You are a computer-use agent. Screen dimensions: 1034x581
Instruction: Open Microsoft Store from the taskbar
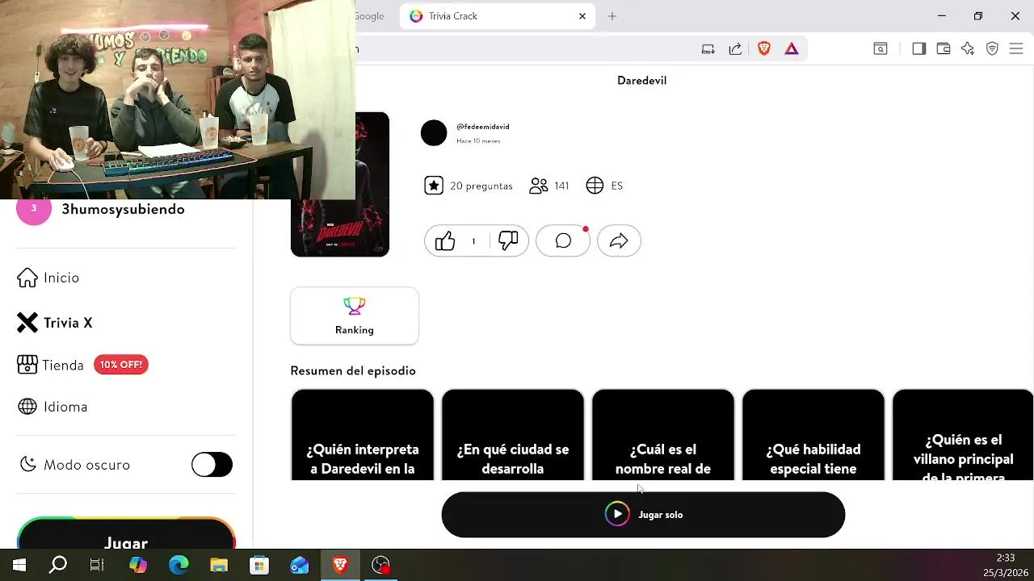(x=259, y=565)
